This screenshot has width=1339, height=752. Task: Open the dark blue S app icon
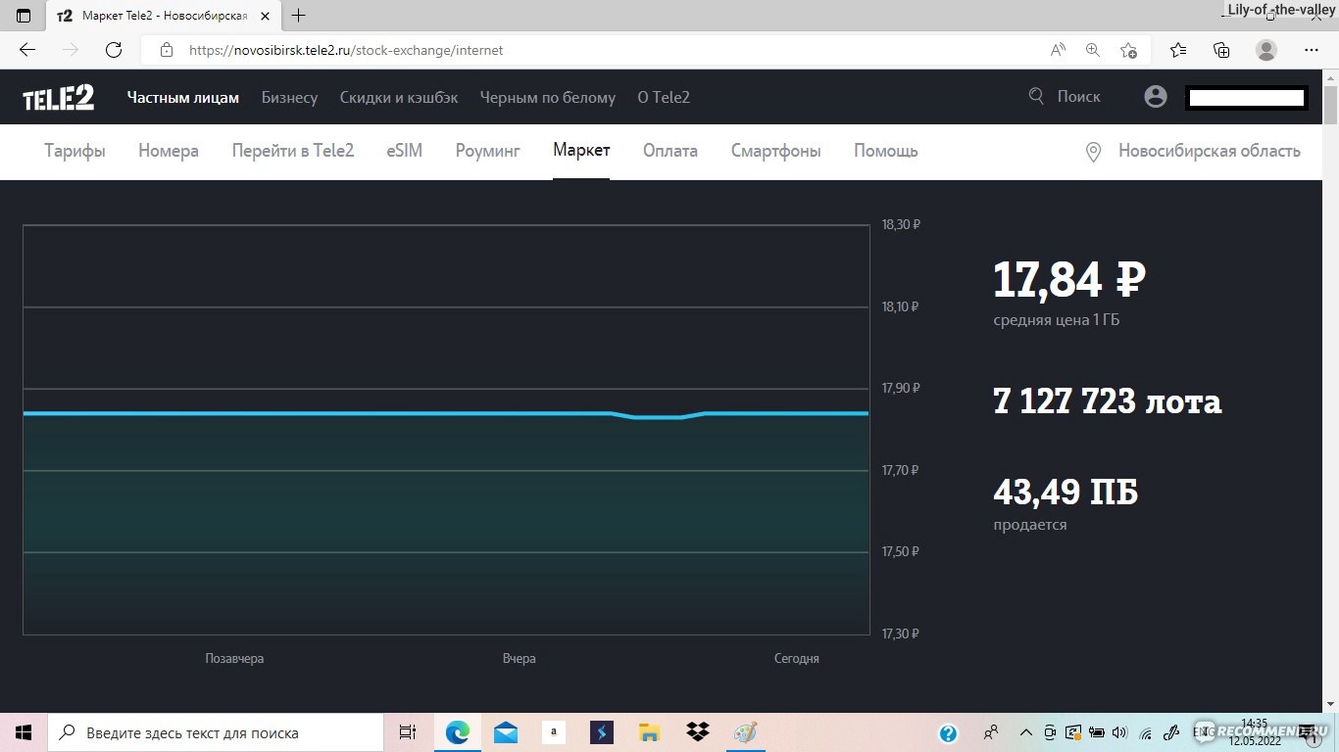[x=602, y=732]
